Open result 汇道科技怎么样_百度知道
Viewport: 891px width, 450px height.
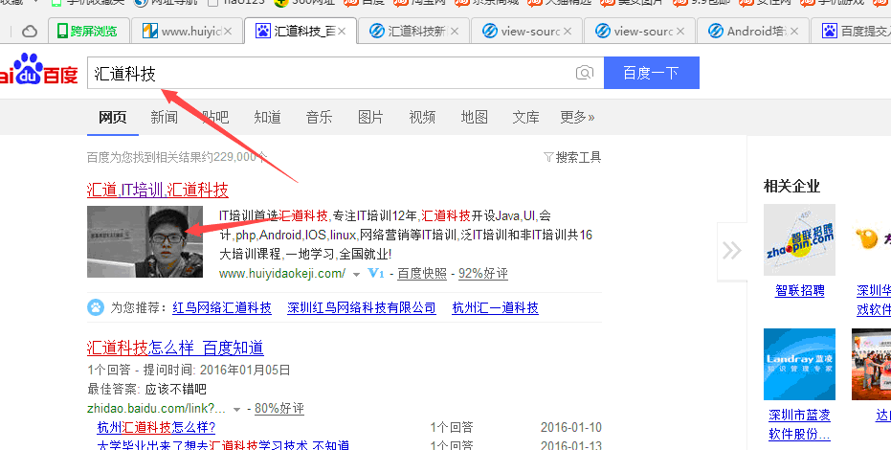coord(175,348)
